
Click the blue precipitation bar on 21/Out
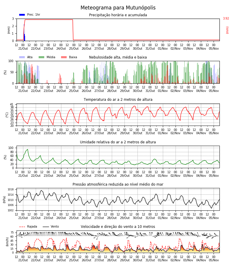(24, 33)
